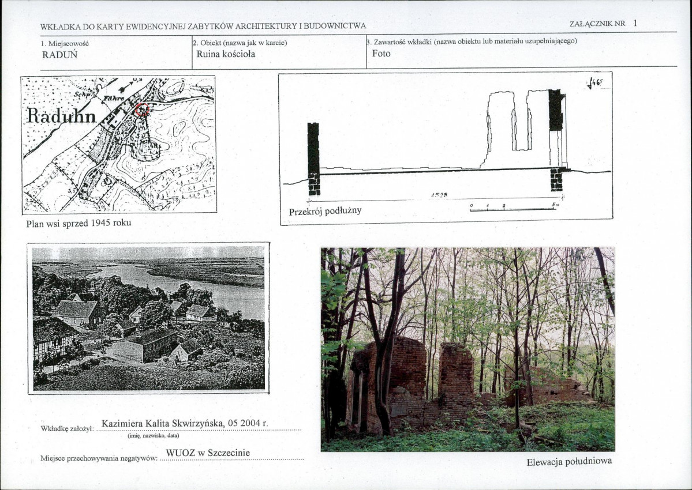
Task: Click the "WUOZ w Szczecinie" negatives field
Action: [x=208, y=453]
